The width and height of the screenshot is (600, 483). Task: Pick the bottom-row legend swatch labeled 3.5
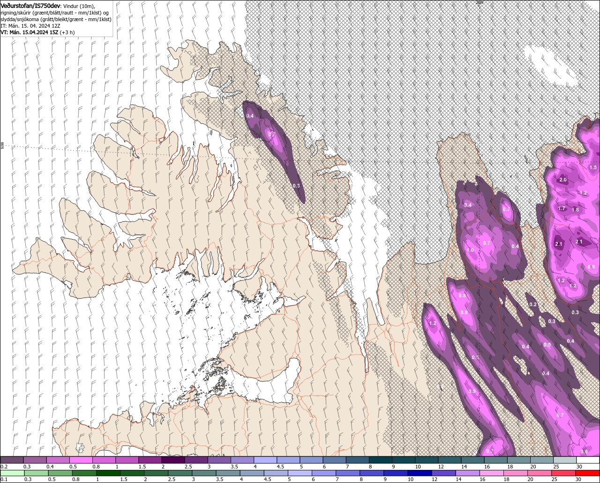tap(228, 473)
